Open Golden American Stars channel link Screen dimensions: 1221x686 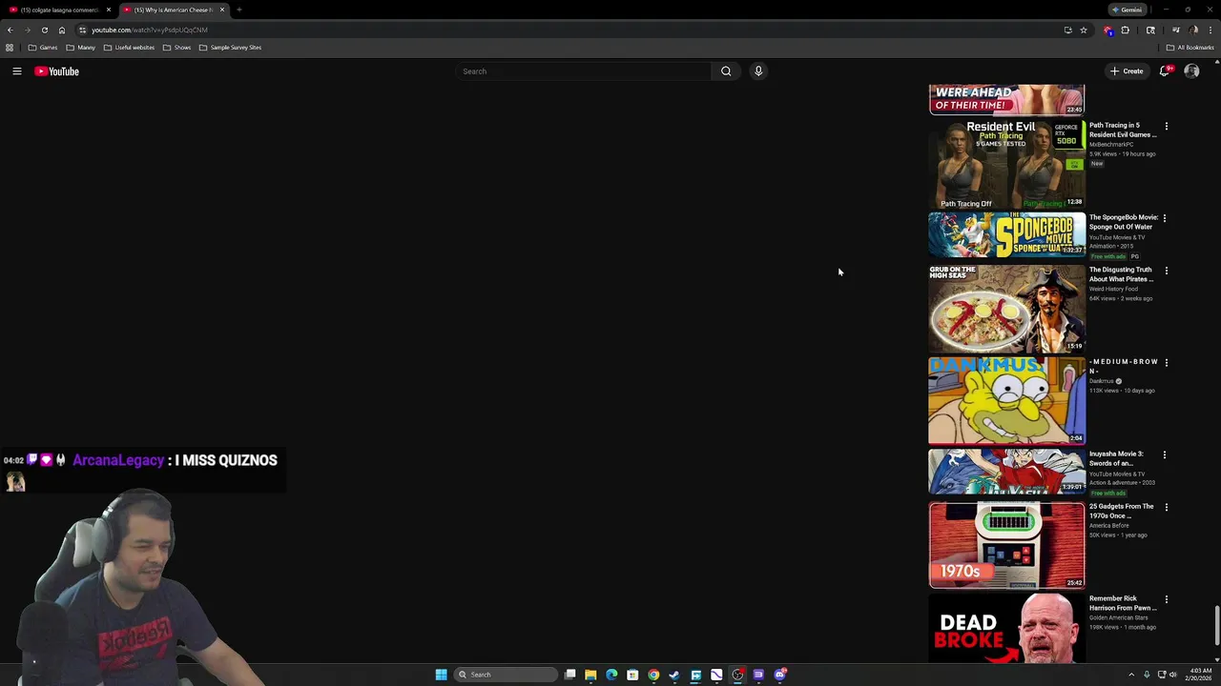[1118, 617]
